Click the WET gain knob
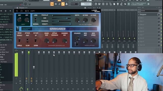 click(19, 20)
